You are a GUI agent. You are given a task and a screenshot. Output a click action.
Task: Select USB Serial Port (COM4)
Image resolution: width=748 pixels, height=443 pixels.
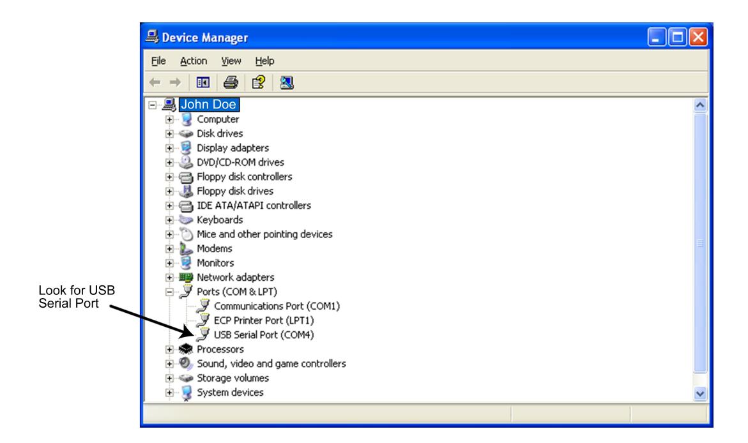(264, 334)
